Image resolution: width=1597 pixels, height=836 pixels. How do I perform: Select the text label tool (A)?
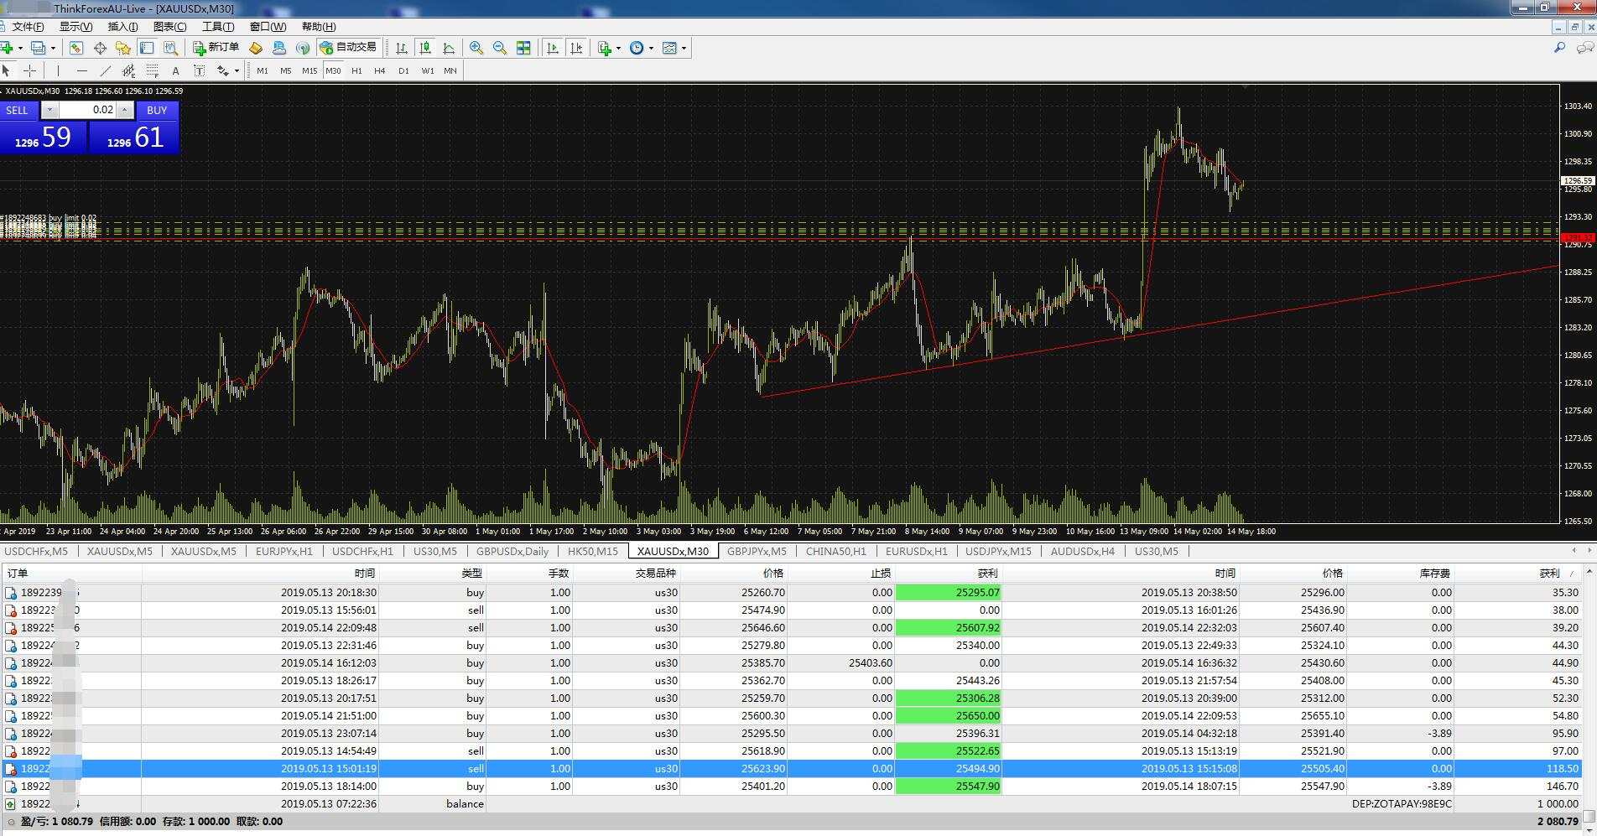coord(175,70)
